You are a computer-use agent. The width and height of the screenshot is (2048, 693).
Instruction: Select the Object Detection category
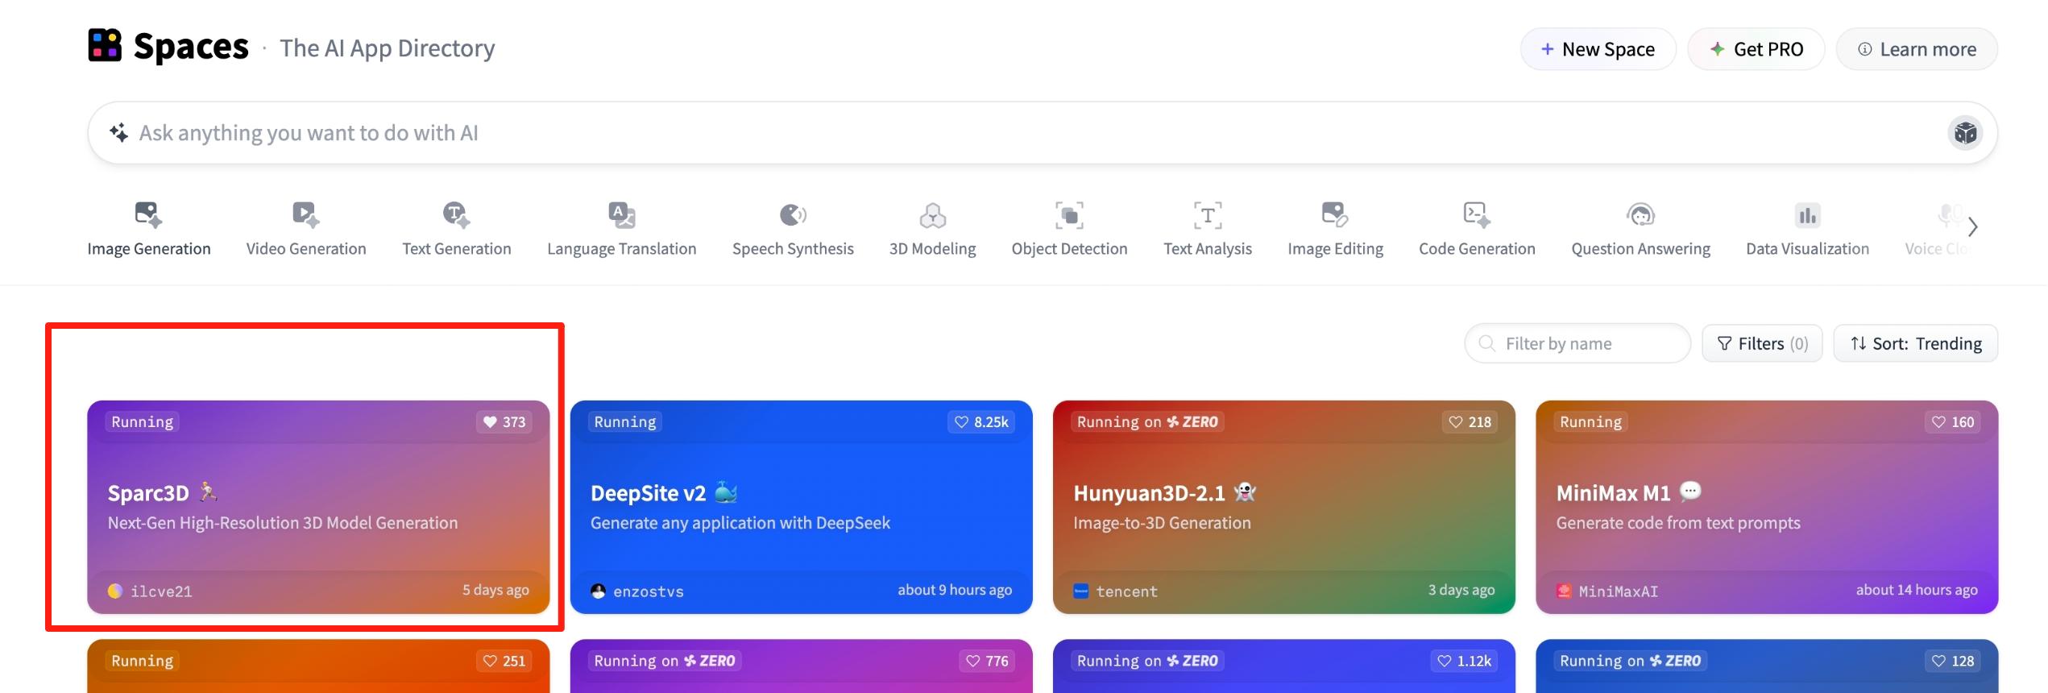[x=1069, y=230]
